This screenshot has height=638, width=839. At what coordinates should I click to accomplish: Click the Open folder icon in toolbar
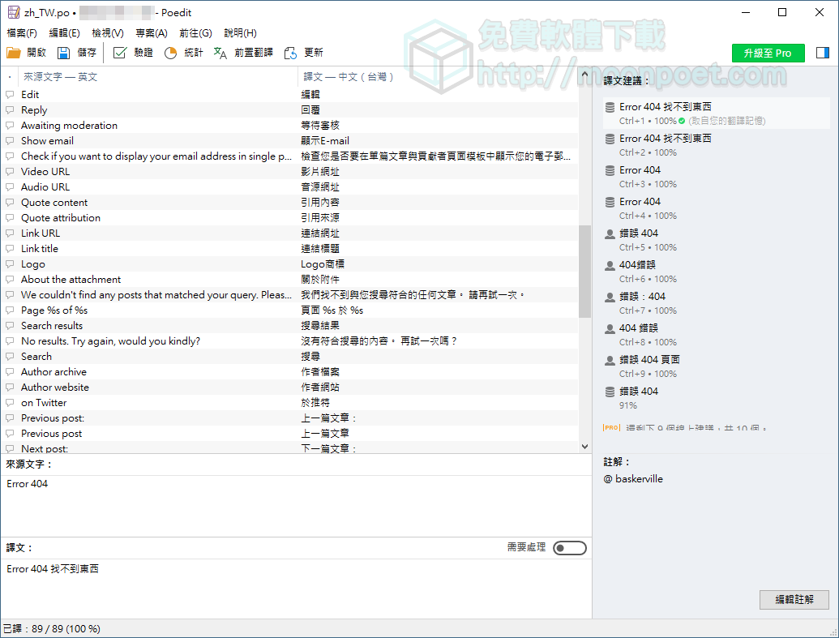14,53
